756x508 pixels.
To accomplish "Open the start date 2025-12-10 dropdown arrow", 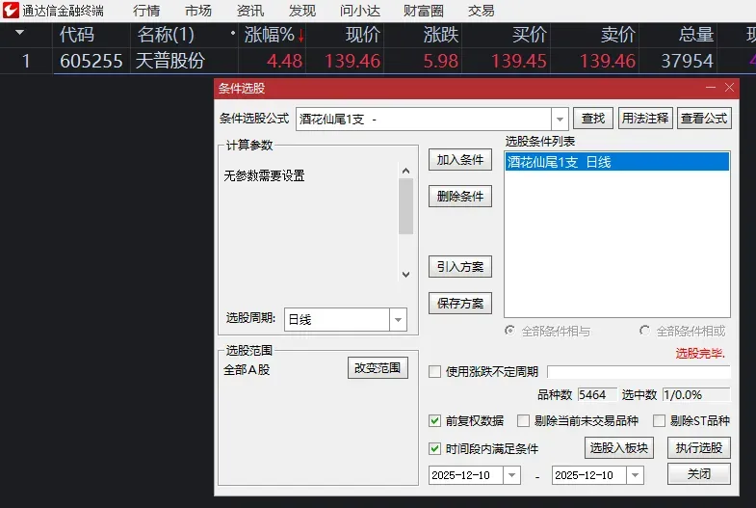I will (x=511, y=475).
